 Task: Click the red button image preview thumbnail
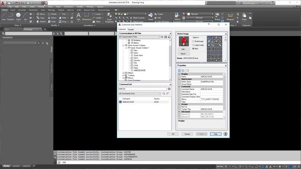click(x=184, y=41)
